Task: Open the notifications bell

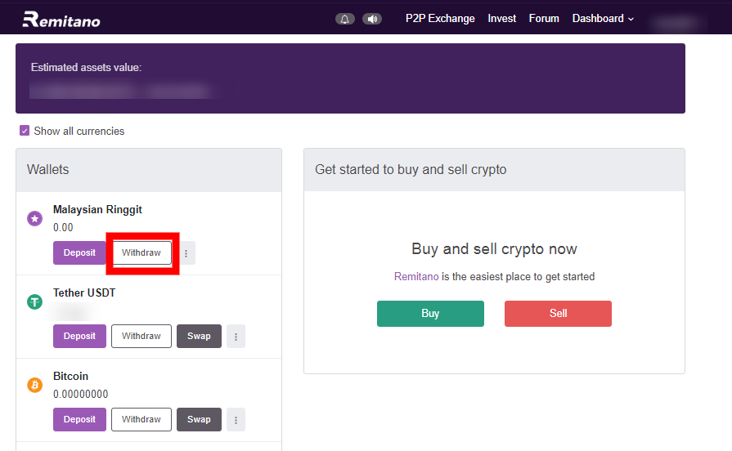Action: 345,19
